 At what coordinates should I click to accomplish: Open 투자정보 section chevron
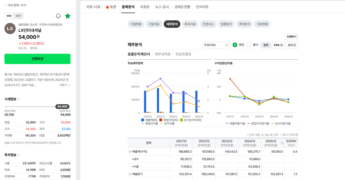pos(19,155)
